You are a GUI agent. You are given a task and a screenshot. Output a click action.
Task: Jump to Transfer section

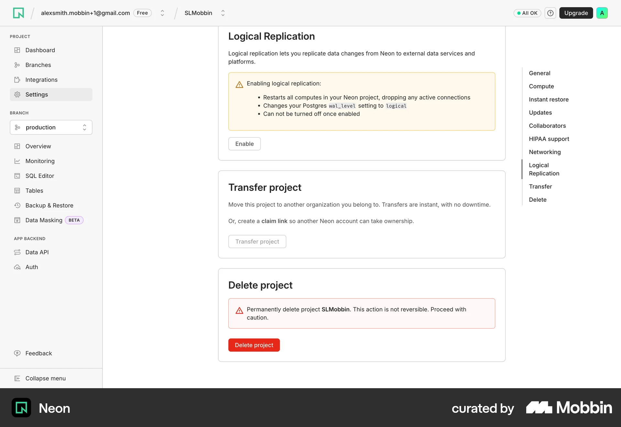coord(540,187)
